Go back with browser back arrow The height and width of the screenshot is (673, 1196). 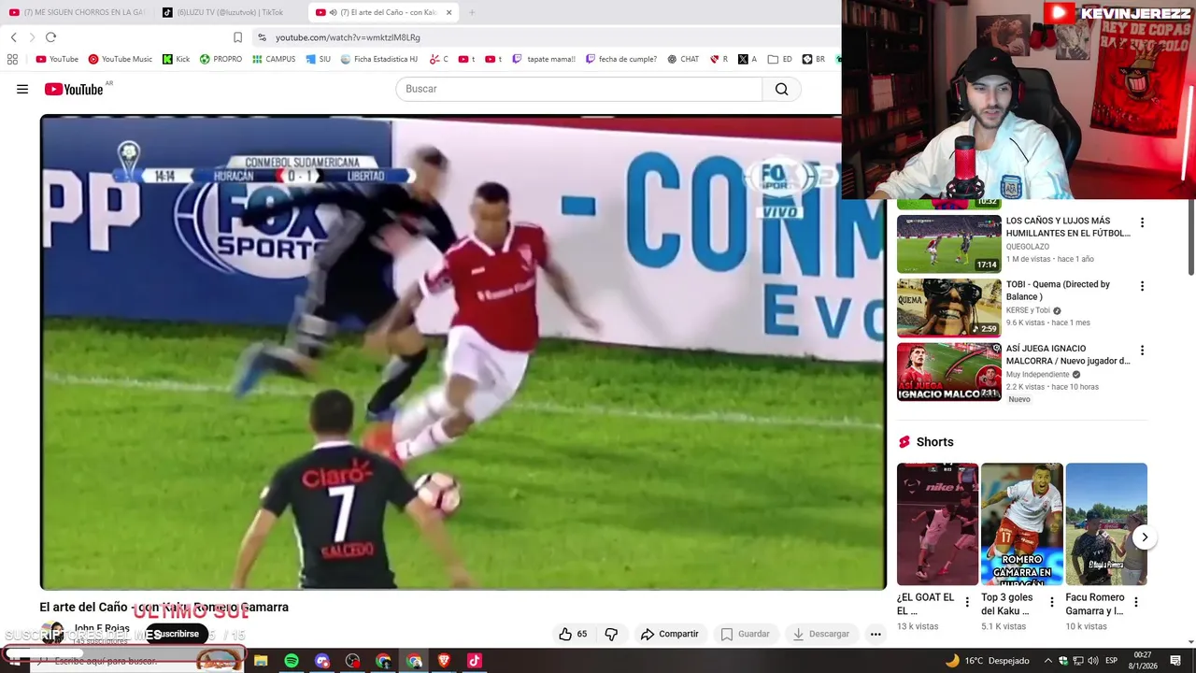[x=13, y=37]
